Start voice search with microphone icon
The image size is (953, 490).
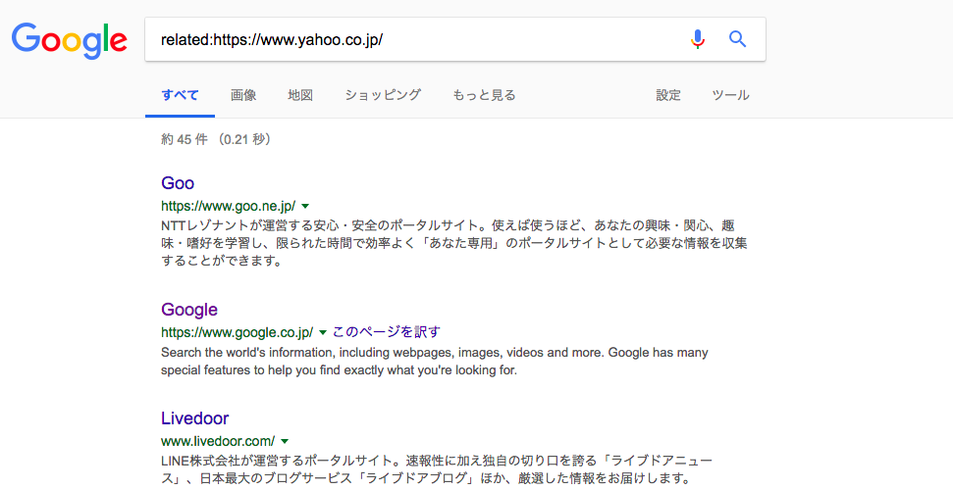(698, 39)
